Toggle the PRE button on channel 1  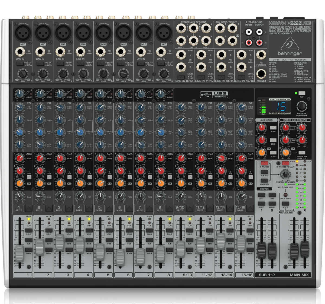tap(29, 177)
